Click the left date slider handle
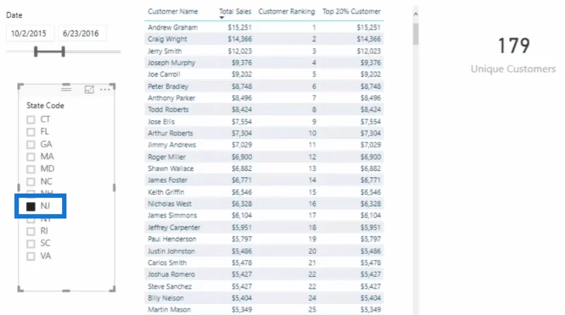This screenshot has height=315, width=565. click(x=36, y=52)
